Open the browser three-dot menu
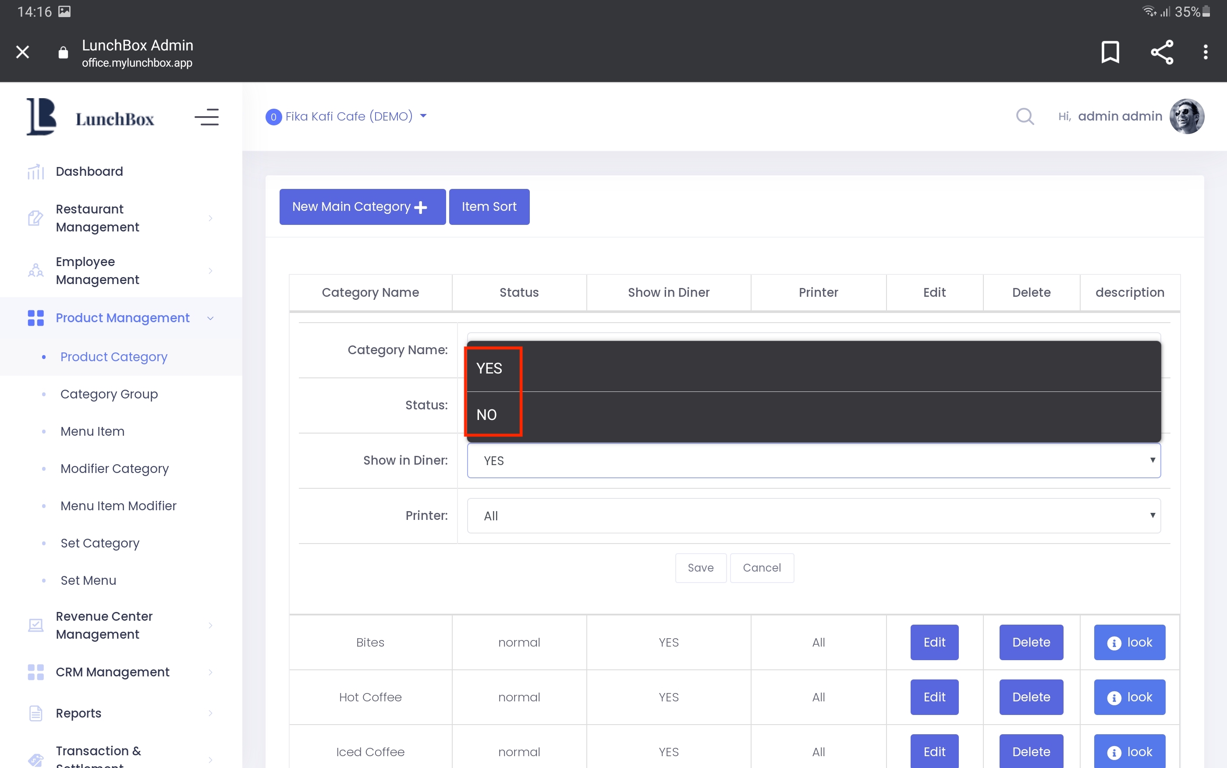The height and width of the screenshot is (768, 1227). tap(1205, 52)
